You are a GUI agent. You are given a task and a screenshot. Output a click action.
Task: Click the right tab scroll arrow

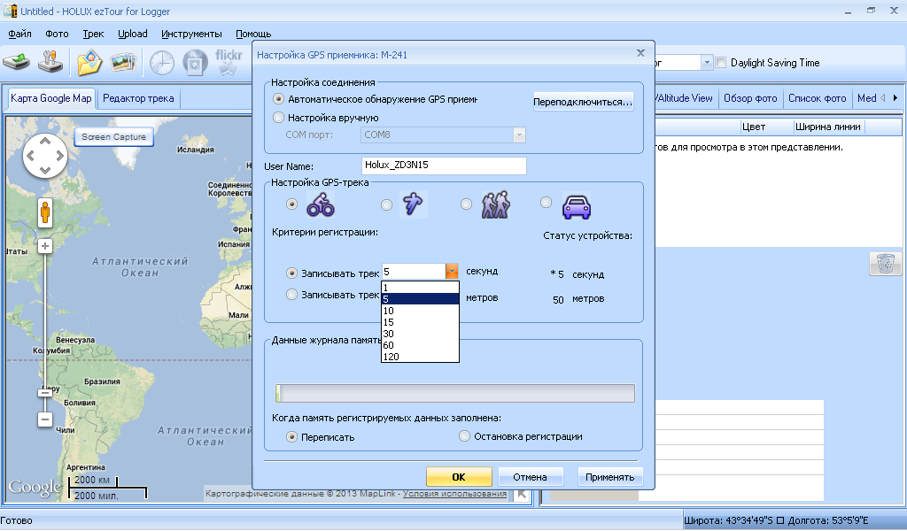click(x=895, y=97)
